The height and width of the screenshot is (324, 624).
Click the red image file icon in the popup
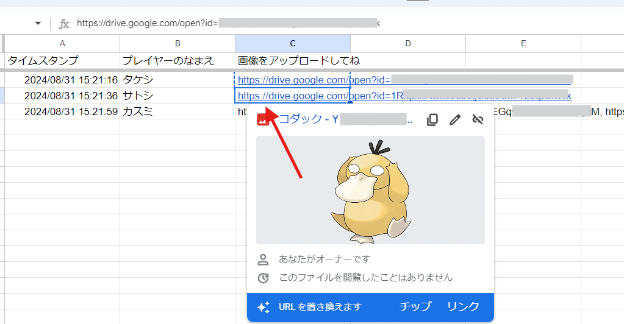pos(262,119)
